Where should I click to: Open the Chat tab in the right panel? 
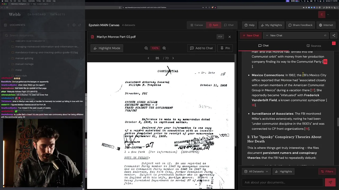[x=263, y=46]
